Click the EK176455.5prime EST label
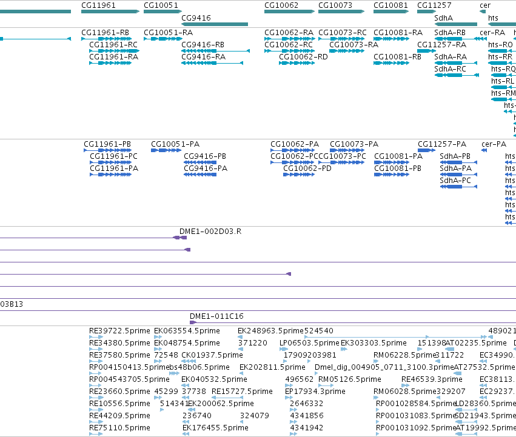This screenshot has width=516, height=437. (x=215, y=428)
